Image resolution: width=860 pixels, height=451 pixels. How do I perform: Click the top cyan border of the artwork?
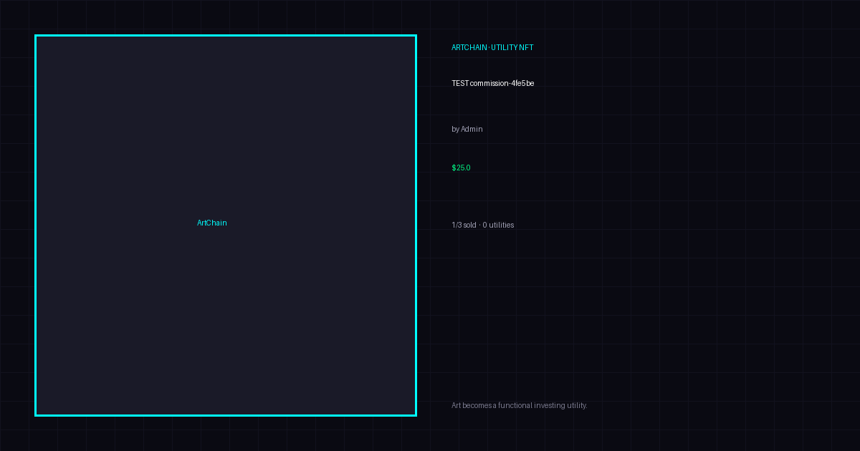coord(226,35)
